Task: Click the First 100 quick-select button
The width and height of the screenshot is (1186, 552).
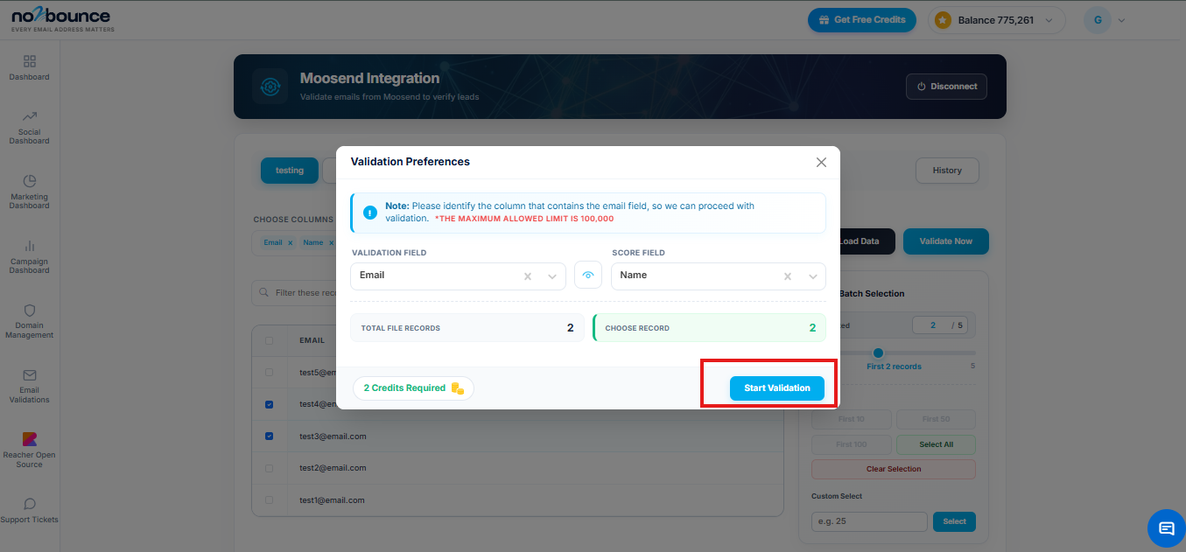Action: [851, 444]
